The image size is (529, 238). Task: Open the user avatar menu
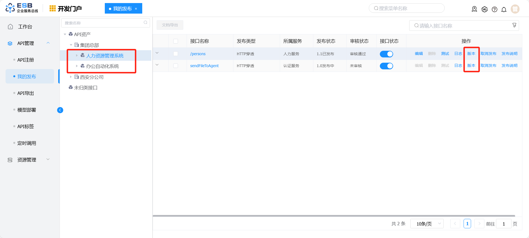515,9
